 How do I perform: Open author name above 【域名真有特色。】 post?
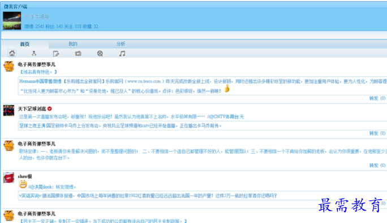[x=37, y=65]
